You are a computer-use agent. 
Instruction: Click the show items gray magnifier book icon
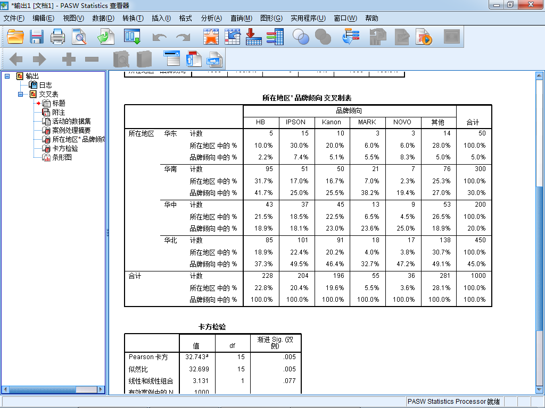(x=121, y=59)
